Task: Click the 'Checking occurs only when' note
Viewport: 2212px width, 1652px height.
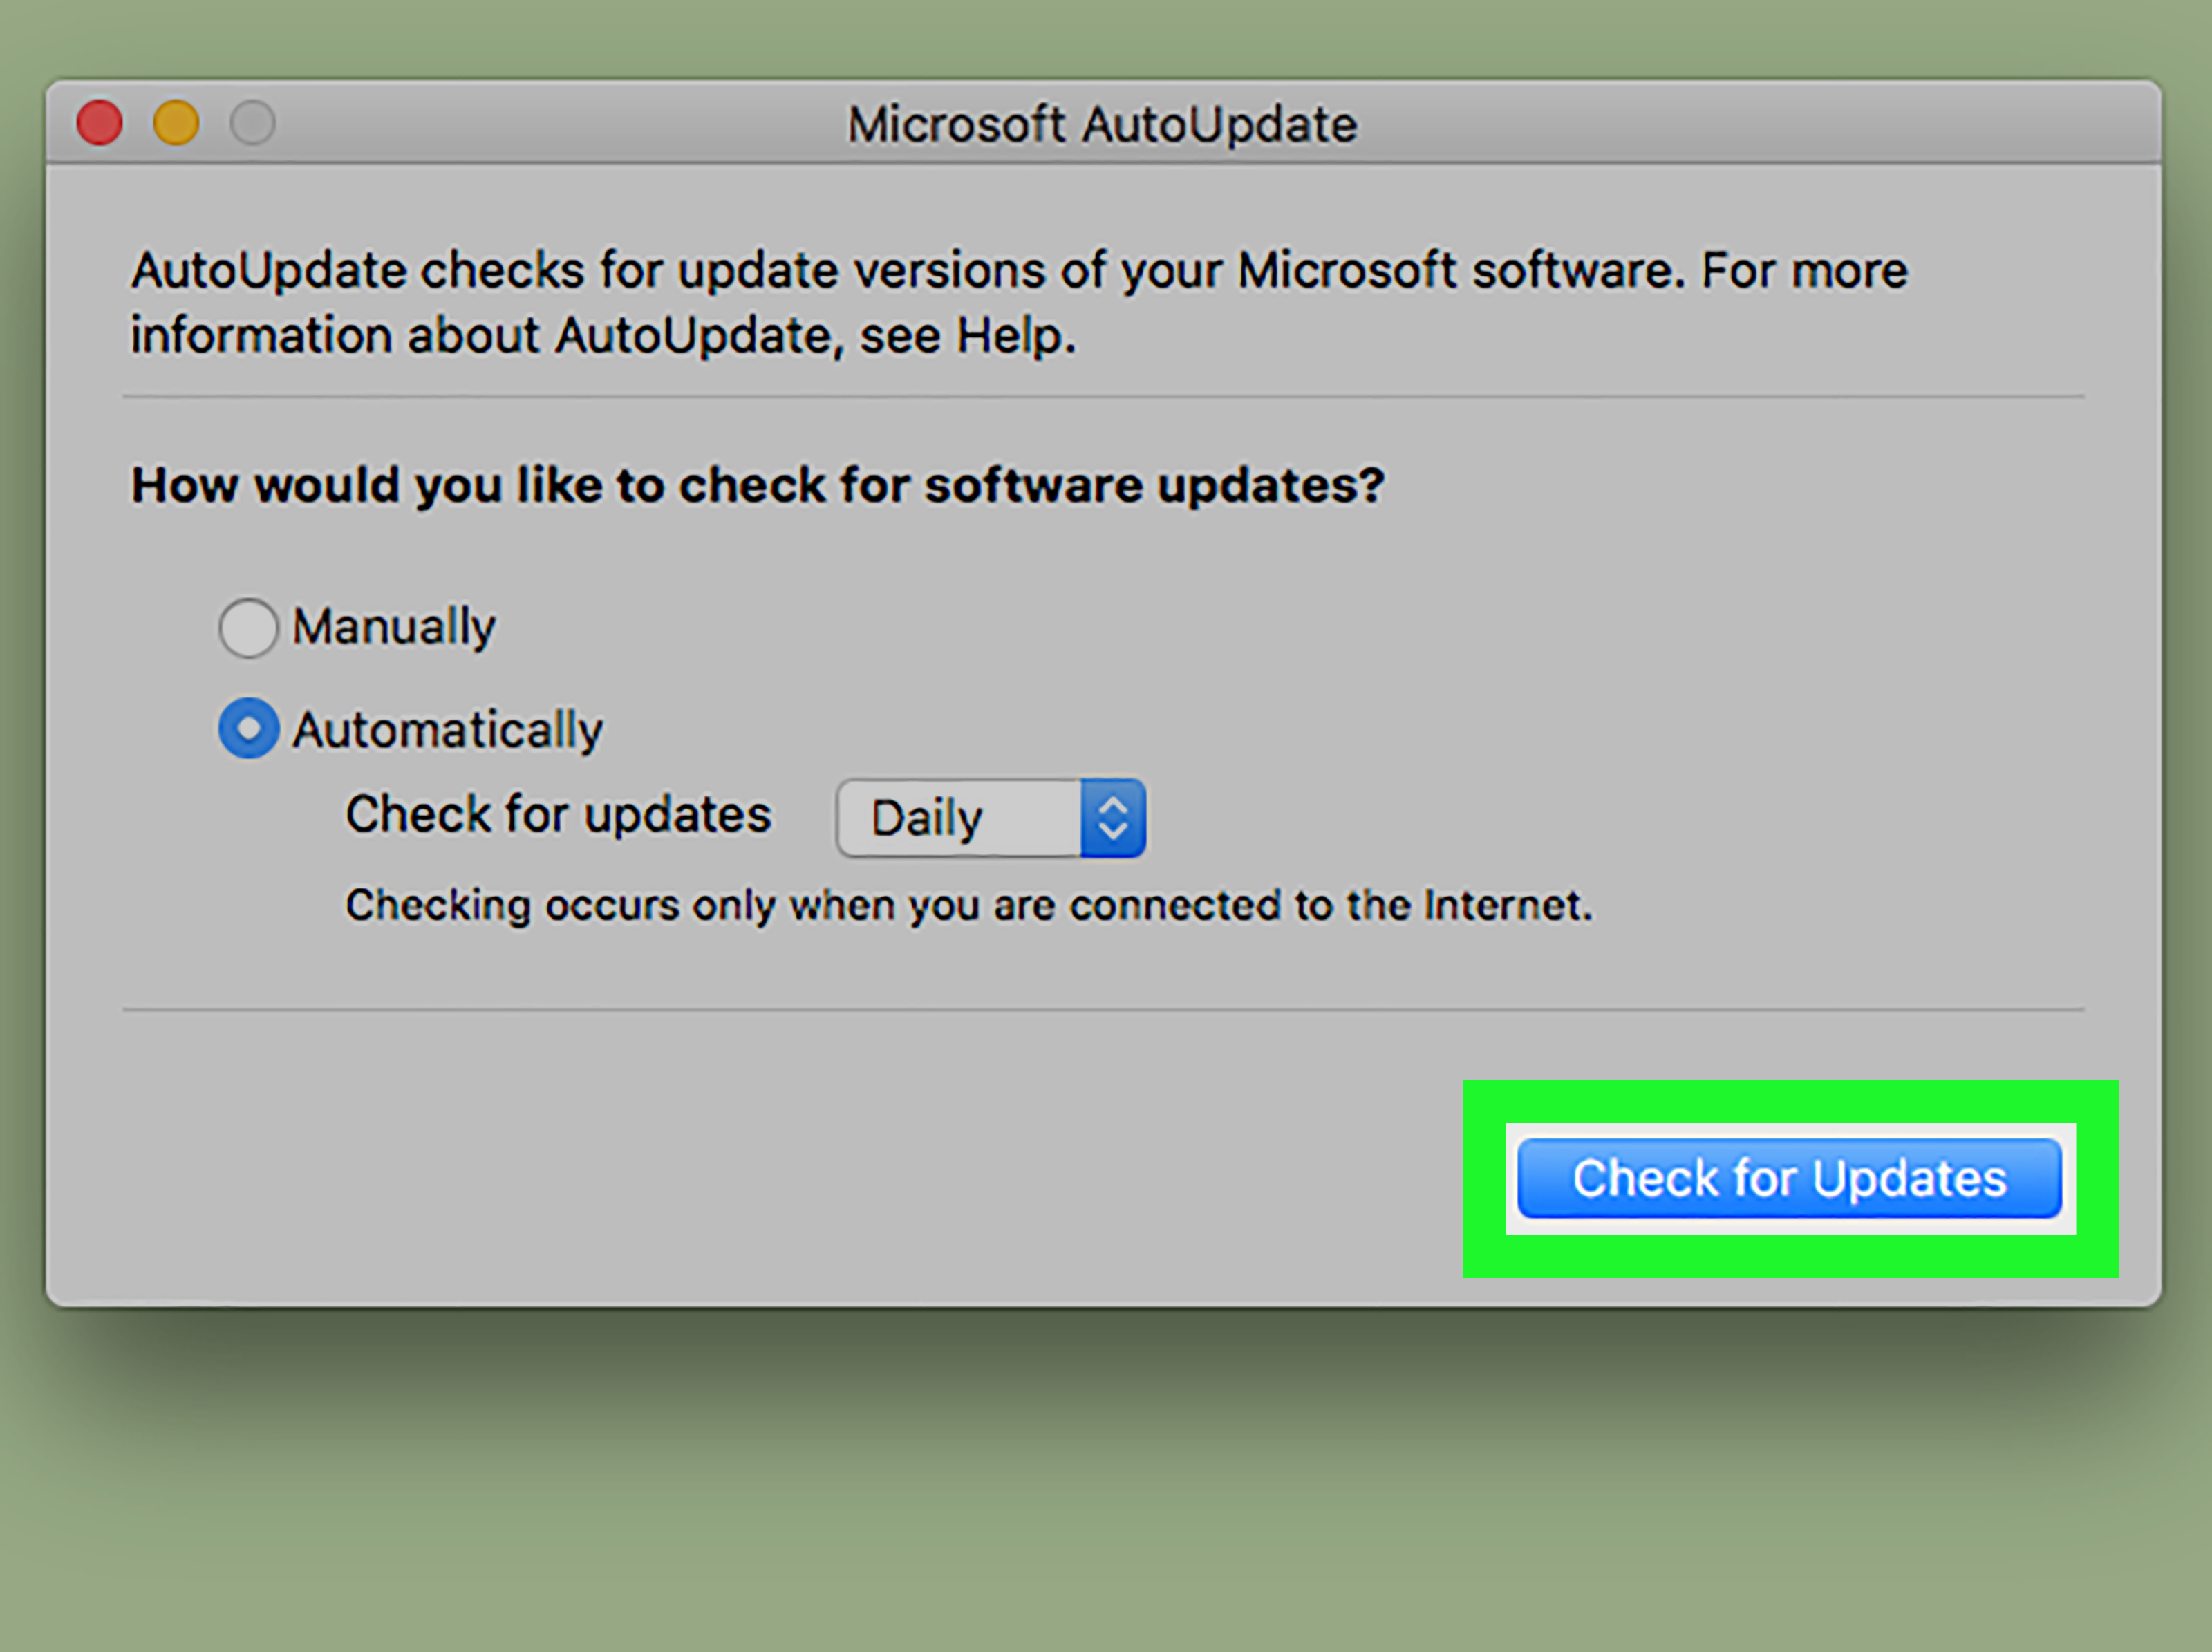Action: 968,906
